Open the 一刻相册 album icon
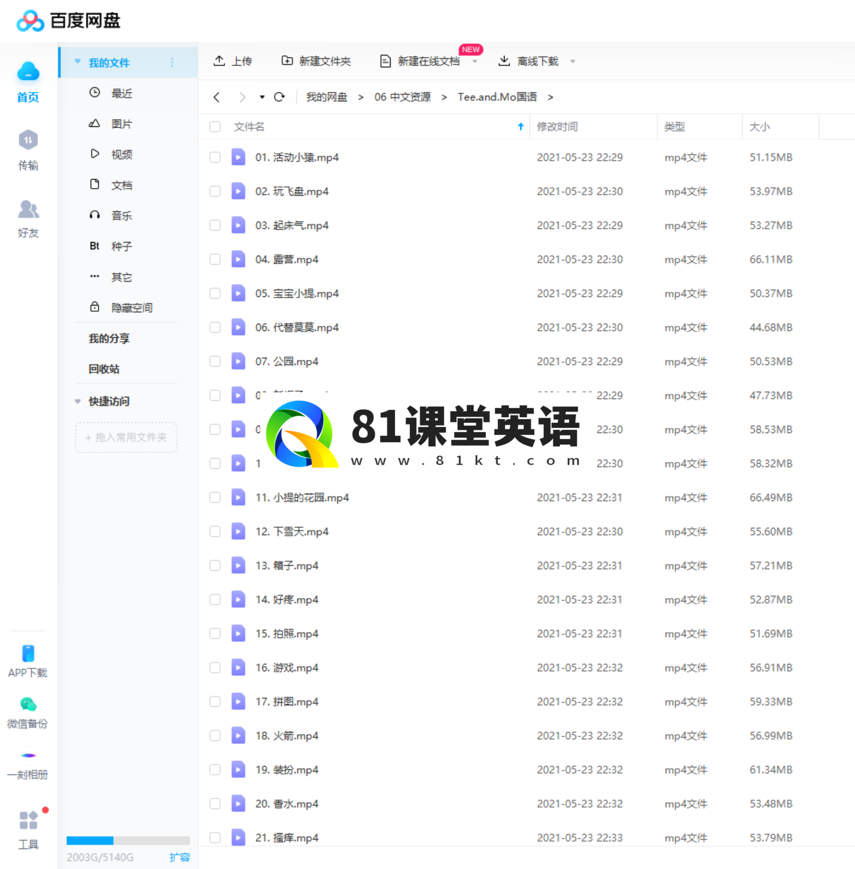 [28, 755]
